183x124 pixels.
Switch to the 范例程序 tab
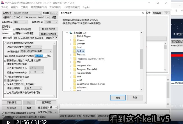157,13
